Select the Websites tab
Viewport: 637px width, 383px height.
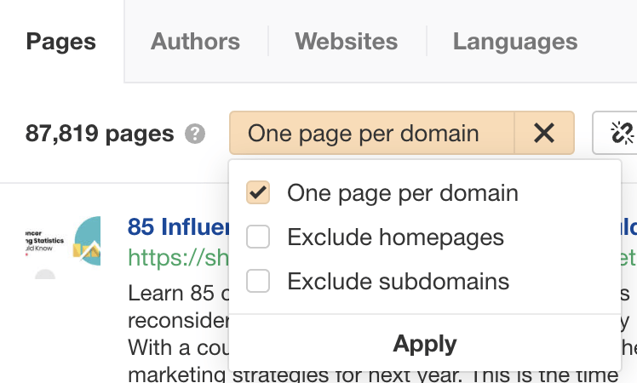click(x=346, y=41)
